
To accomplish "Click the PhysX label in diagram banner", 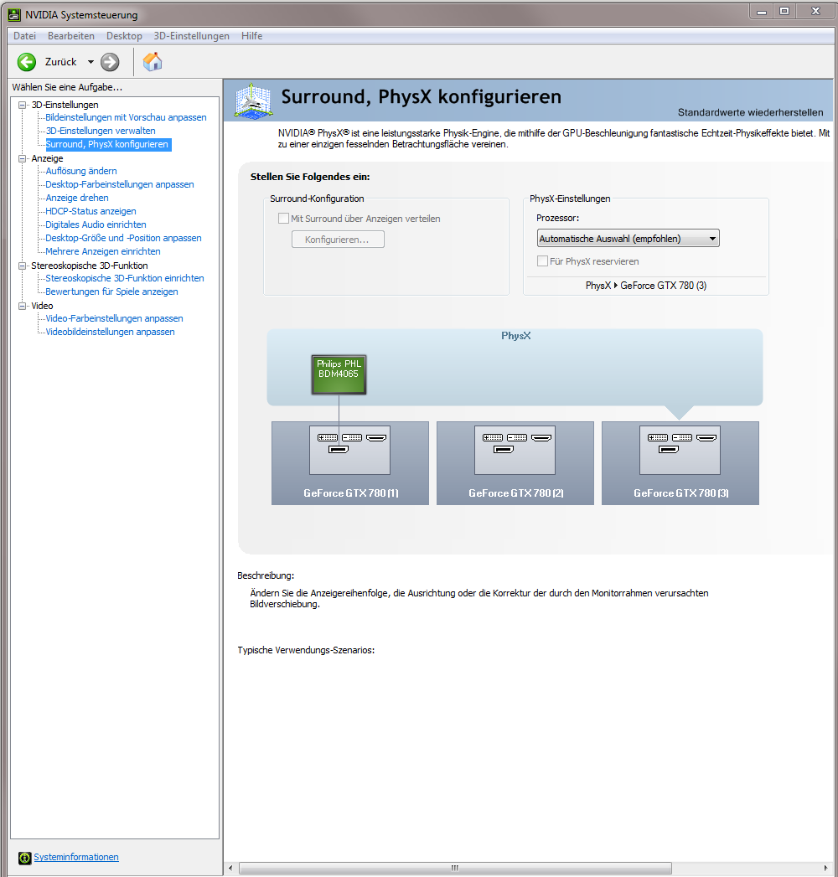I will tap(515, 336).
